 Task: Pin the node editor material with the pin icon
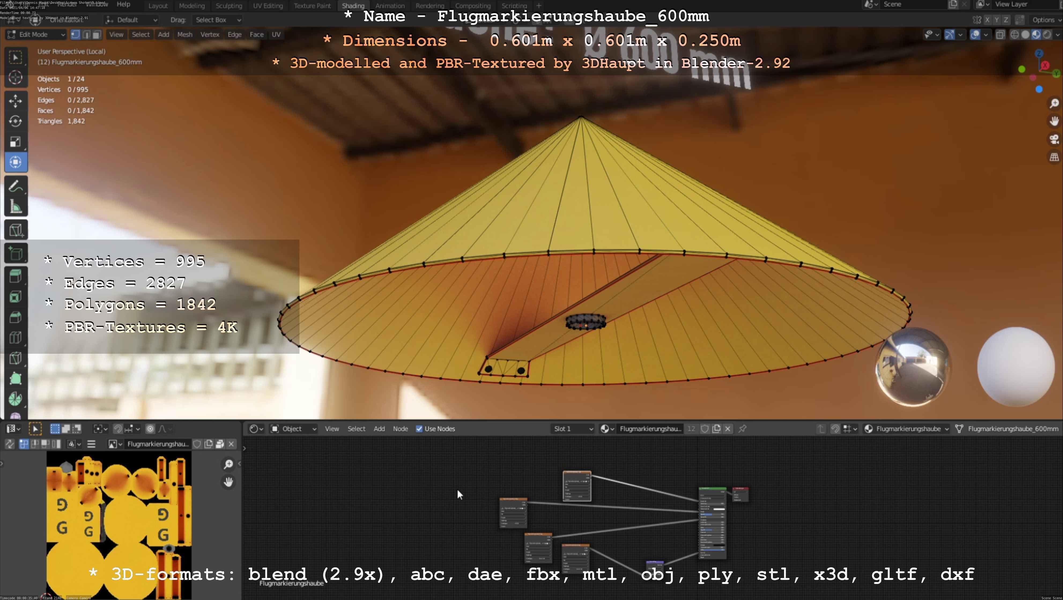[x=742, y=429]
